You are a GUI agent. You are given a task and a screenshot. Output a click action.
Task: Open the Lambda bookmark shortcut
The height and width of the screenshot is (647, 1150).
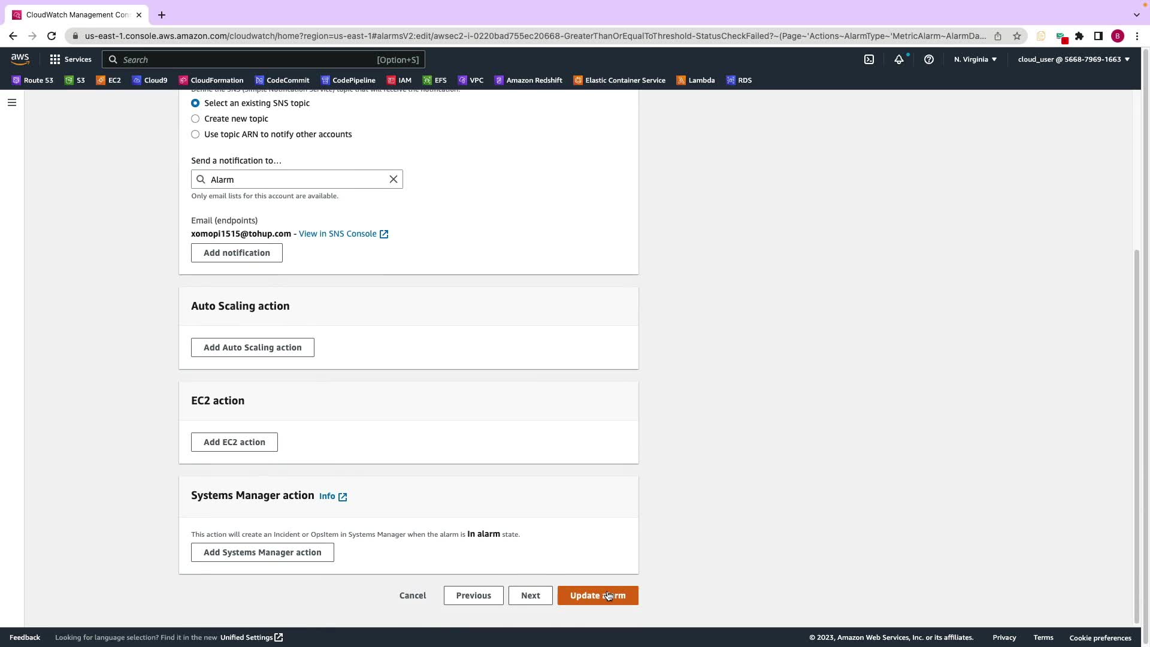coord(695,80)
